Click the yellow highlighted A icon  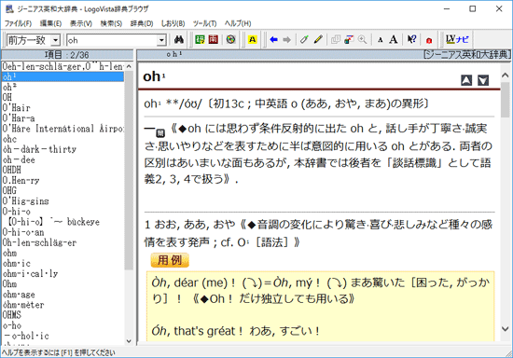[x=252, y=40]
